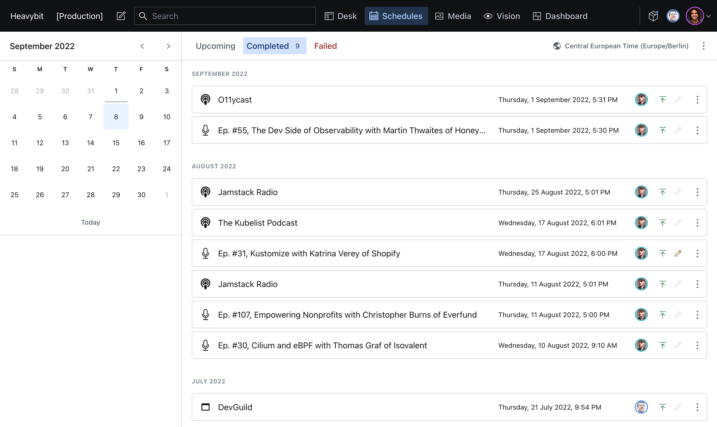Open three-dot menu beside timezone label
Image resolution: width=717 pixels, height=427 pixels.
click(703, 46)
